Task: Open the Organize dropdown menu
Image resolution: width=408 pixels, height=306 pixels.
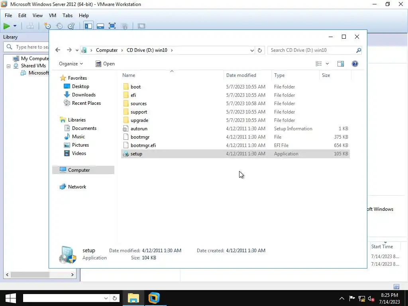Action: [x=71, y=64]
